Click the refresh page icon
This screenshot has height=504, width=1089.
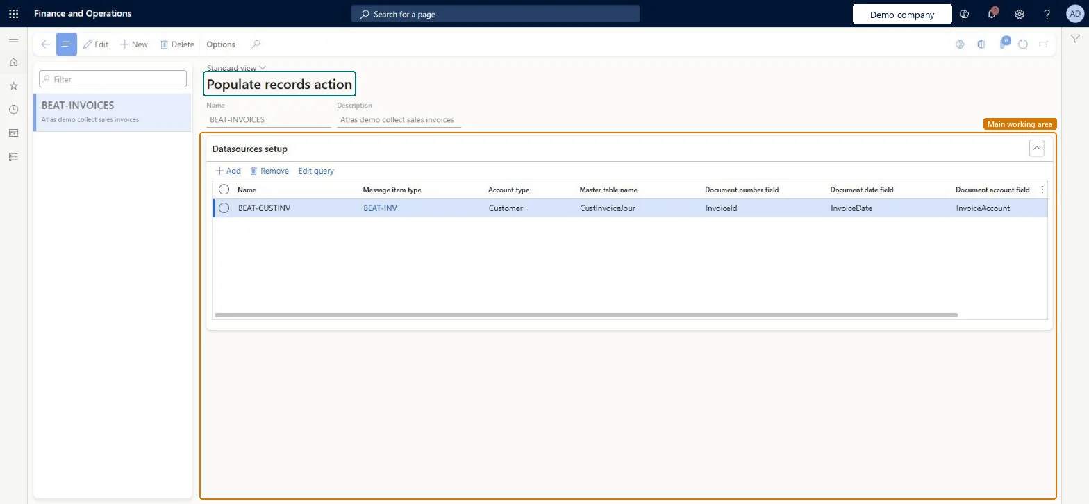1023,44
